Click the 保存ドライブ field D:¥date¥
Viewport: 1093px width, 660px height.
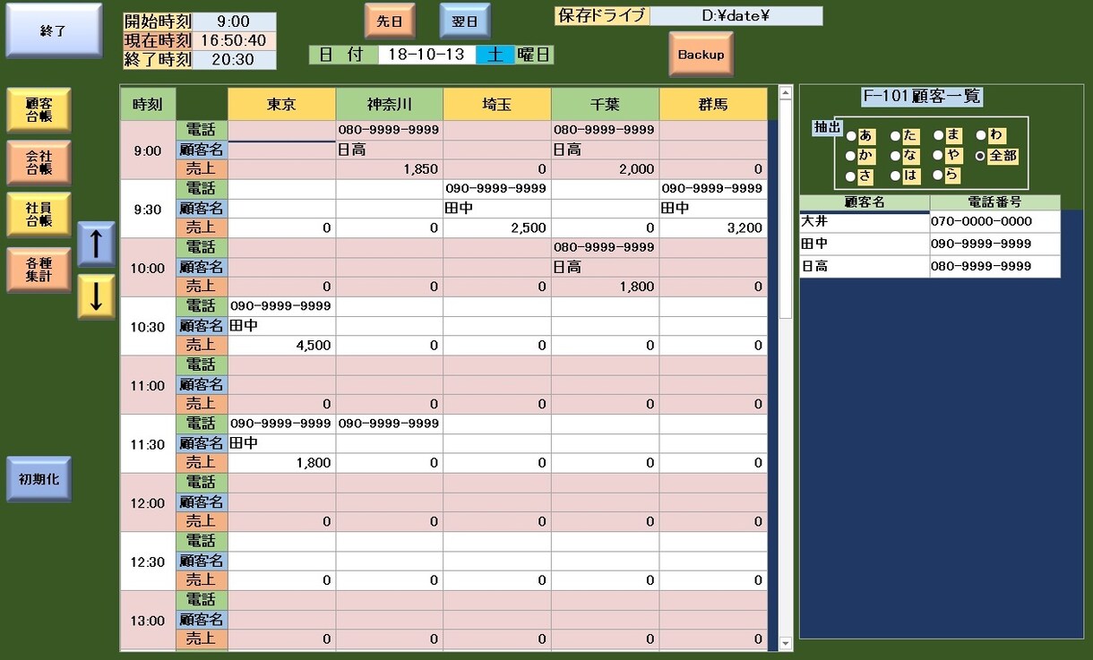(x=736, y=16)
